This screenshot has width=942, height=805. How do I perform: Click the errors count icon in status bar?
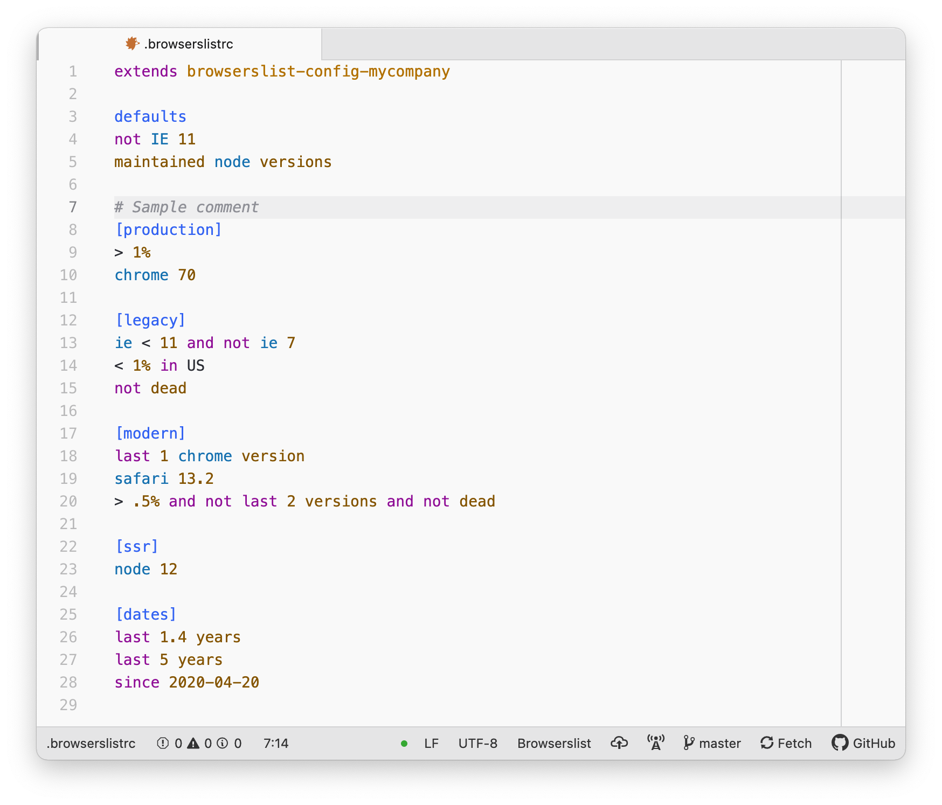pos(163,743)
